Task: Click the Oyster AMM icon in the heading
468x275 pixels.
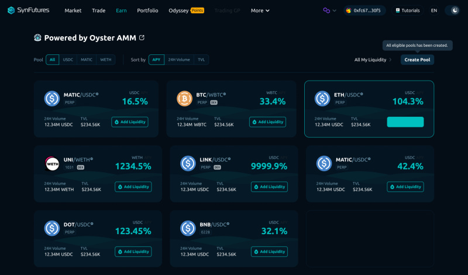Action: coord(38,38)
